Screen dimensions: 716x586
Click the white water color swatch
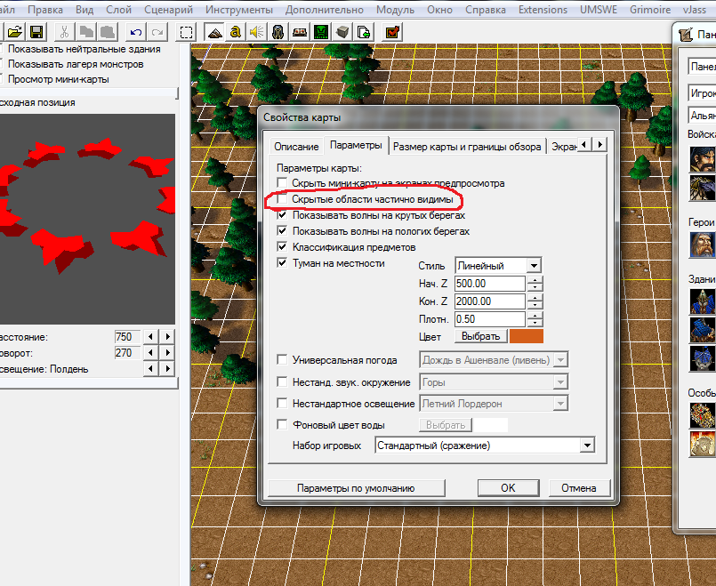point(491,425)
